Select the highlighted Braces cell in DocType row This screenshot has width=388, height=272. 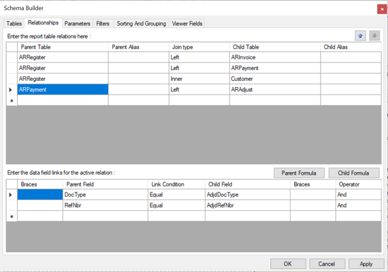[x=40, y=194]
